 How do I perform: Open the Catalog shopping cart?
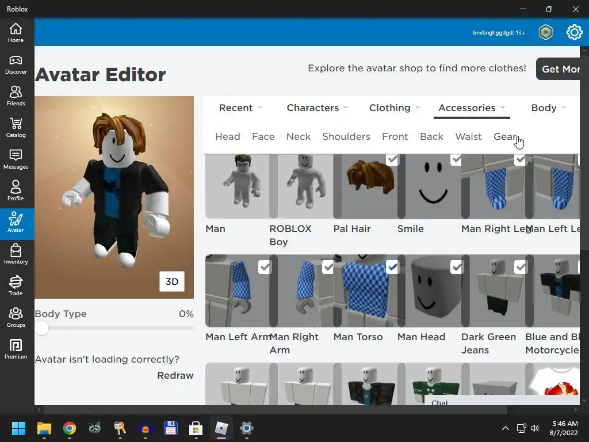16,128
